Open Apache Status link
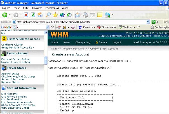 tap(10, 74)
